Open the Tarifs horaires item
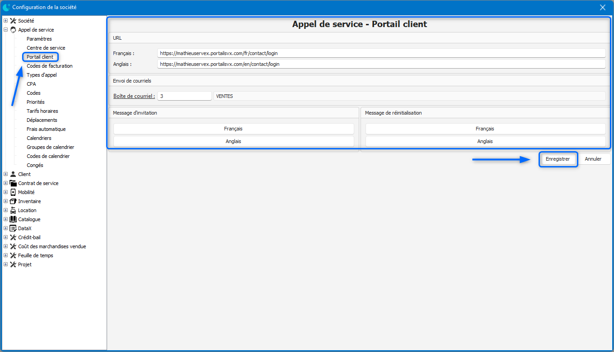The image size is (614, 352). click(x=42, y=111)
